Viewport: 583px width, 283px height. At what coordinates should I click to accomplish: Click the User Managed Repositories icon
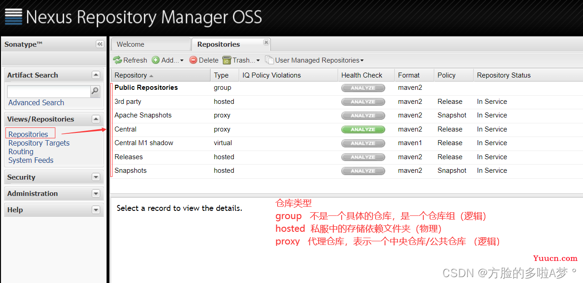pyautogui.click(x=269, y=60)
